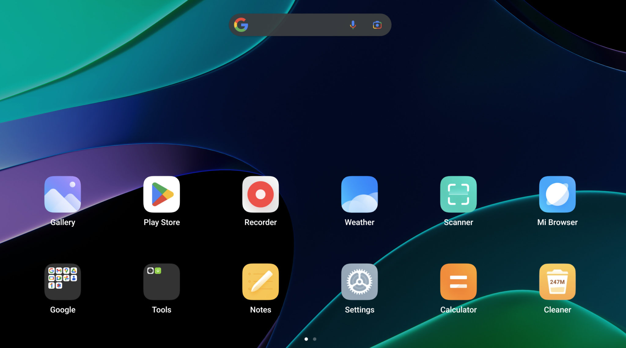The image size is (626, 348).
Task: Open Google Lens camera search
Action: (x=377, y=25)
